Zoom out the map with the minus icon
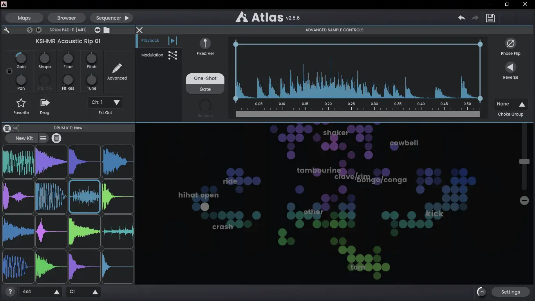The image size is (535, 301). click(524, 200)
